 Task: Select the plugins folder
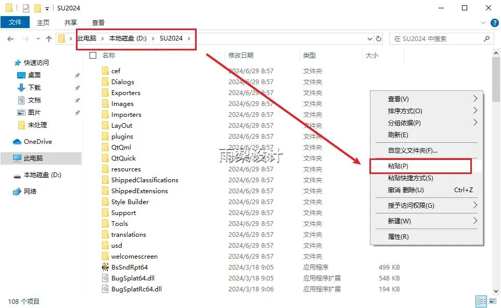(122, 137)
